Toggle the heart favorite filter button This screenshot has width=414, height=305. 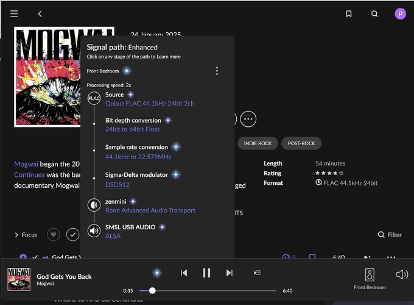54,235
